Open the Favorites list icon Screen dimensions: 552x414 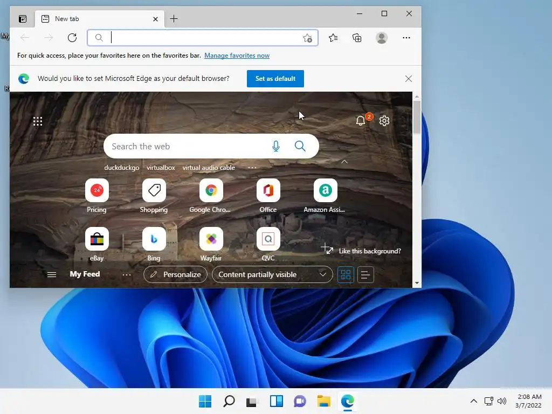tap(333, 38)
